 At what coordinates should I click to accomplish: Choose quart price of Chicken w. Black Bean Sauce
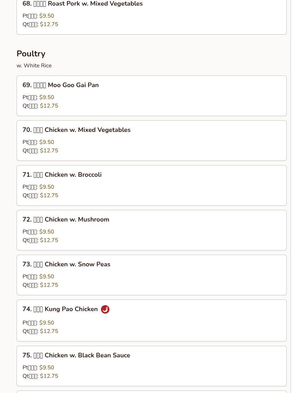click(49, 376)
